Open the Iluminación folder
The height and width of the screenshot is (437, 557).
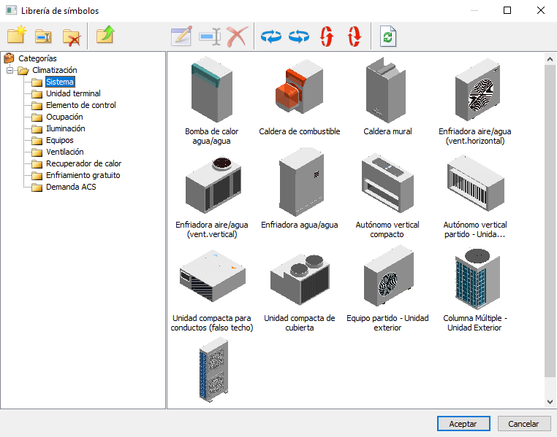tap(65, 128)
